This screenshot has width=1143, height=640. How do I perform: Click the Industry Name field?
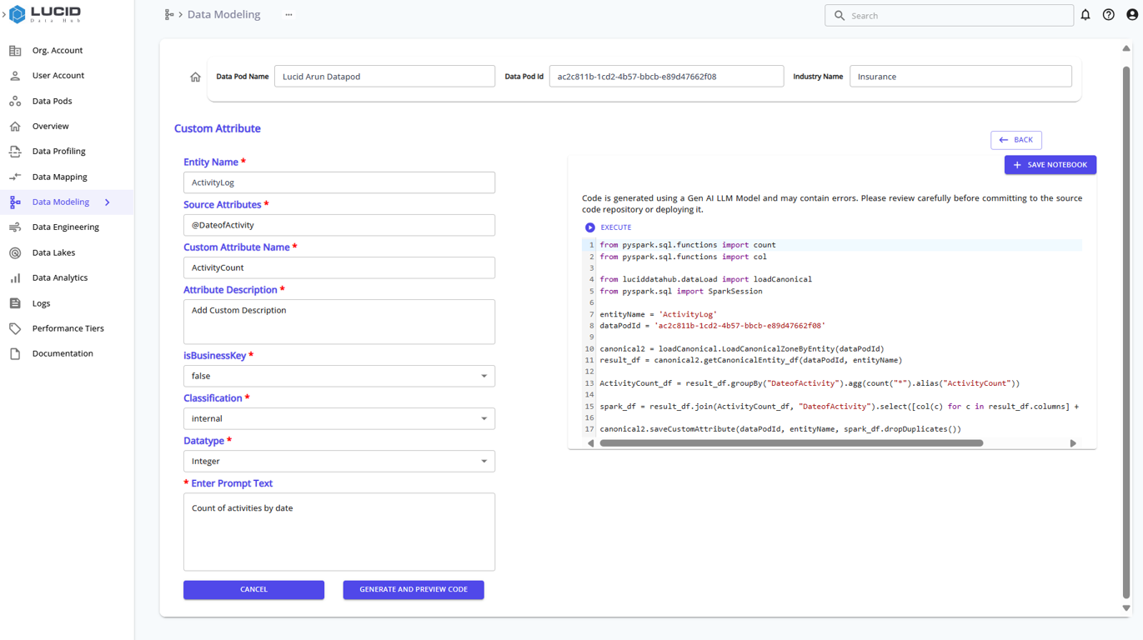click(960, 77)
